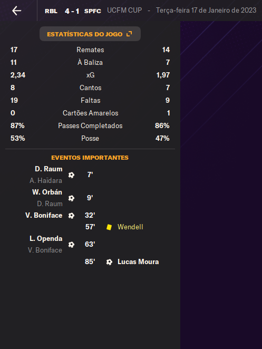The width and height of the screenshot is (262, 349).
Task: Open the Wendell player name
Action: click(x=130, y=227)
